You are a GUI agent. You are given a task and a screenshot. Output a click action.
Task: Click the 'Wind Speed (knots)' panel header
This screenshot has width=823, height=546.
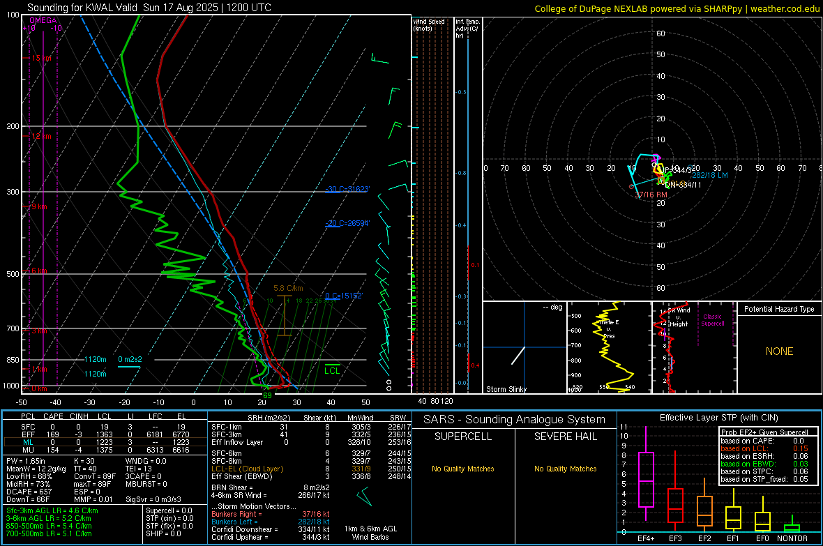coord(429,24)
